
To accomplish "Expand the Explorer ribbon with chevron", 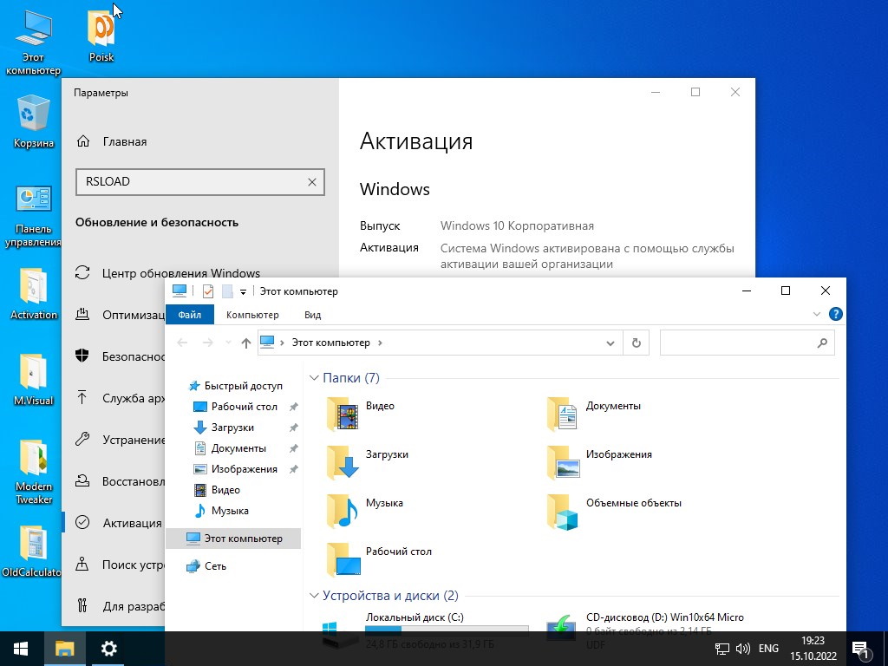I will [817, 314].
